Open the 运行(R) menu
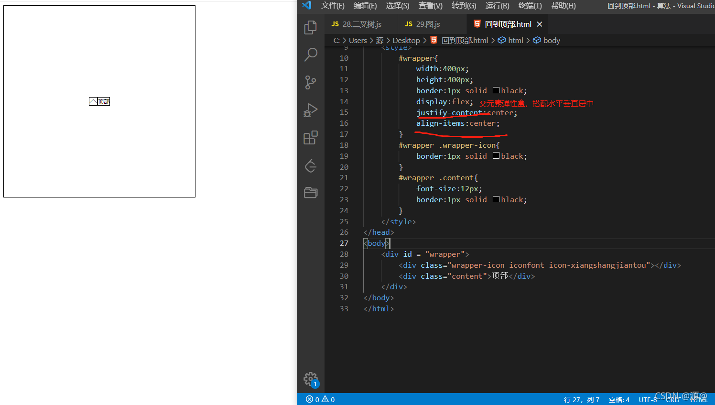715x405 pixels. (x=497, y=6)
